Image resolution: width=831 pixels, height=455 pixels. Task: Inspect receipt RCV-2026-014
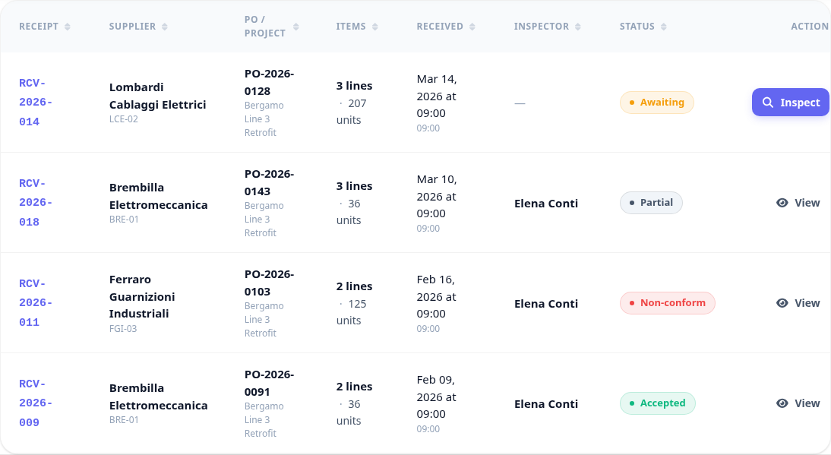click(x=791, y=103)
